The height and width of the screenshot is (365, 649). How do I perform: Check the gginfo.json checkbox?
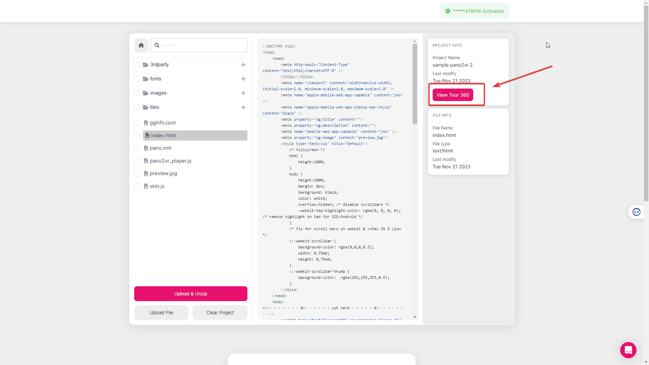(137, 123)
